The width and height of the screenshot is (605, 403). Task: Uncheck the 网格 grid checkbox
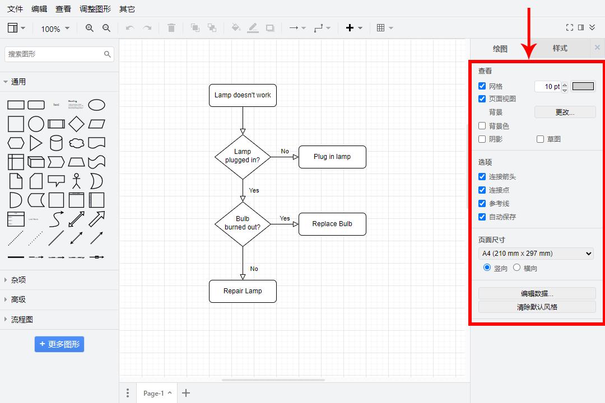tap(482, 86)
